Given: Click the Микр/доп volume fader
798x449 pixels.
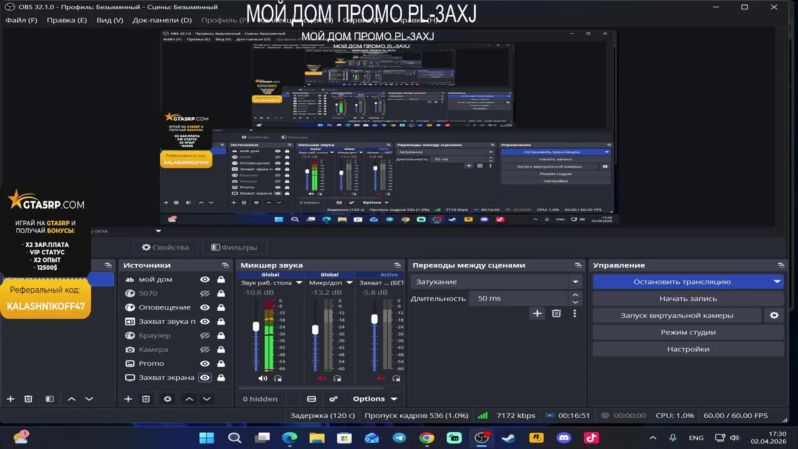Looking at the screenshot, I should [x=315, y=329].
